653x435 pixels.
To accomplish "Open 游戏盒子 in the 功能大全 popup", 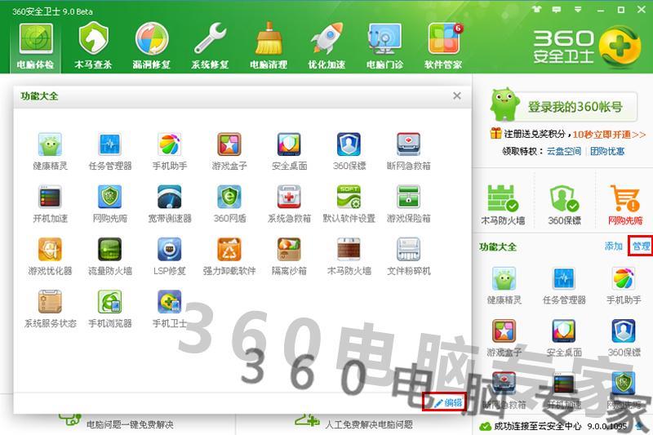I will [x=229, y=152].
